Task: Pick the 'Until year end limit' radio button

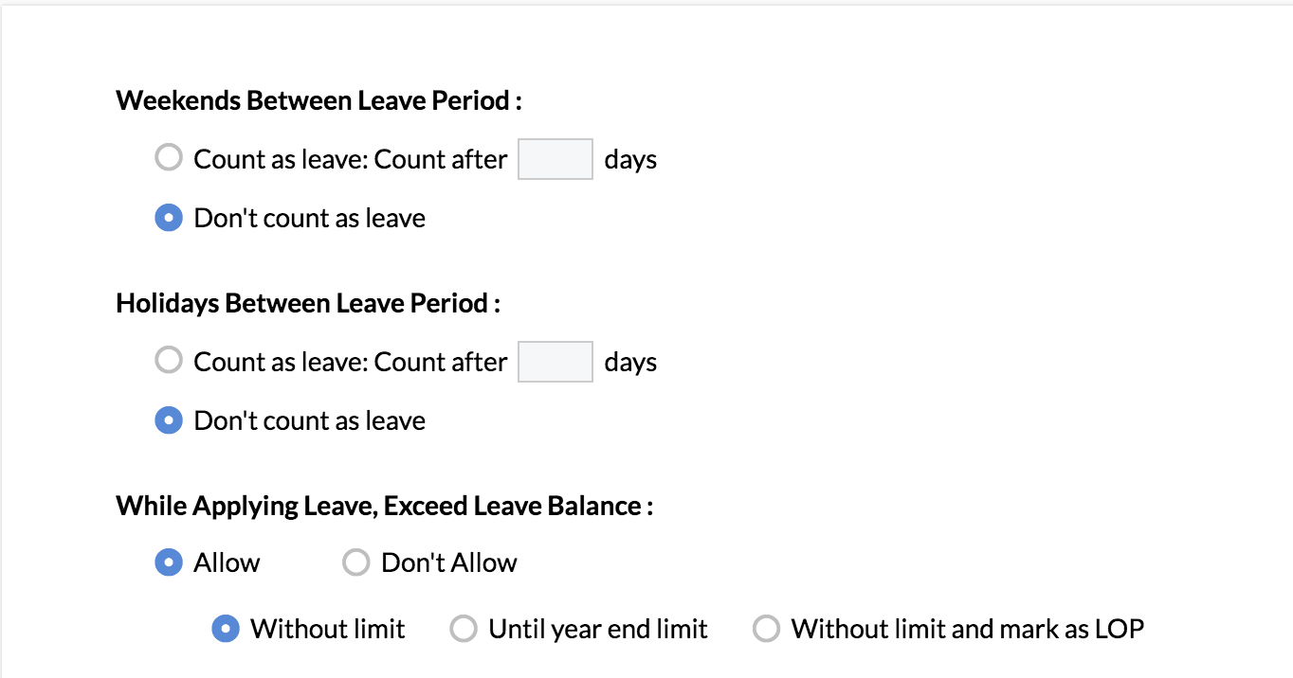Action: pyautogui.click(x=463, y=630)
